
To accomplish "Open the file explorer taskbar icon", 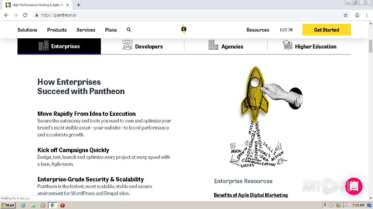I will (x=33, y=205).
